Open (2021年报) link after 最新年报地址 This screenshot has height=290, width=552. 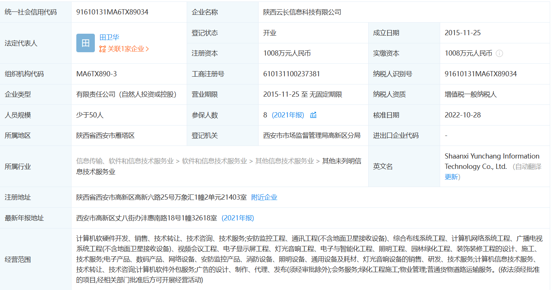238,218
